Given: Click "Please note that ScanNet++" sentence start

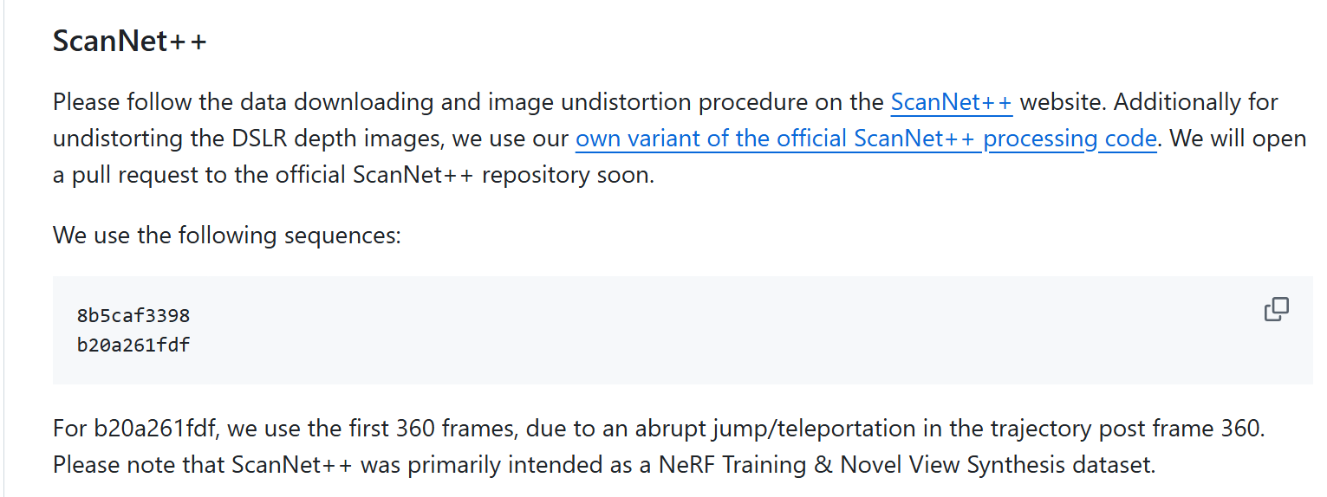Looking at the screenshot, I should pos(203,464).
